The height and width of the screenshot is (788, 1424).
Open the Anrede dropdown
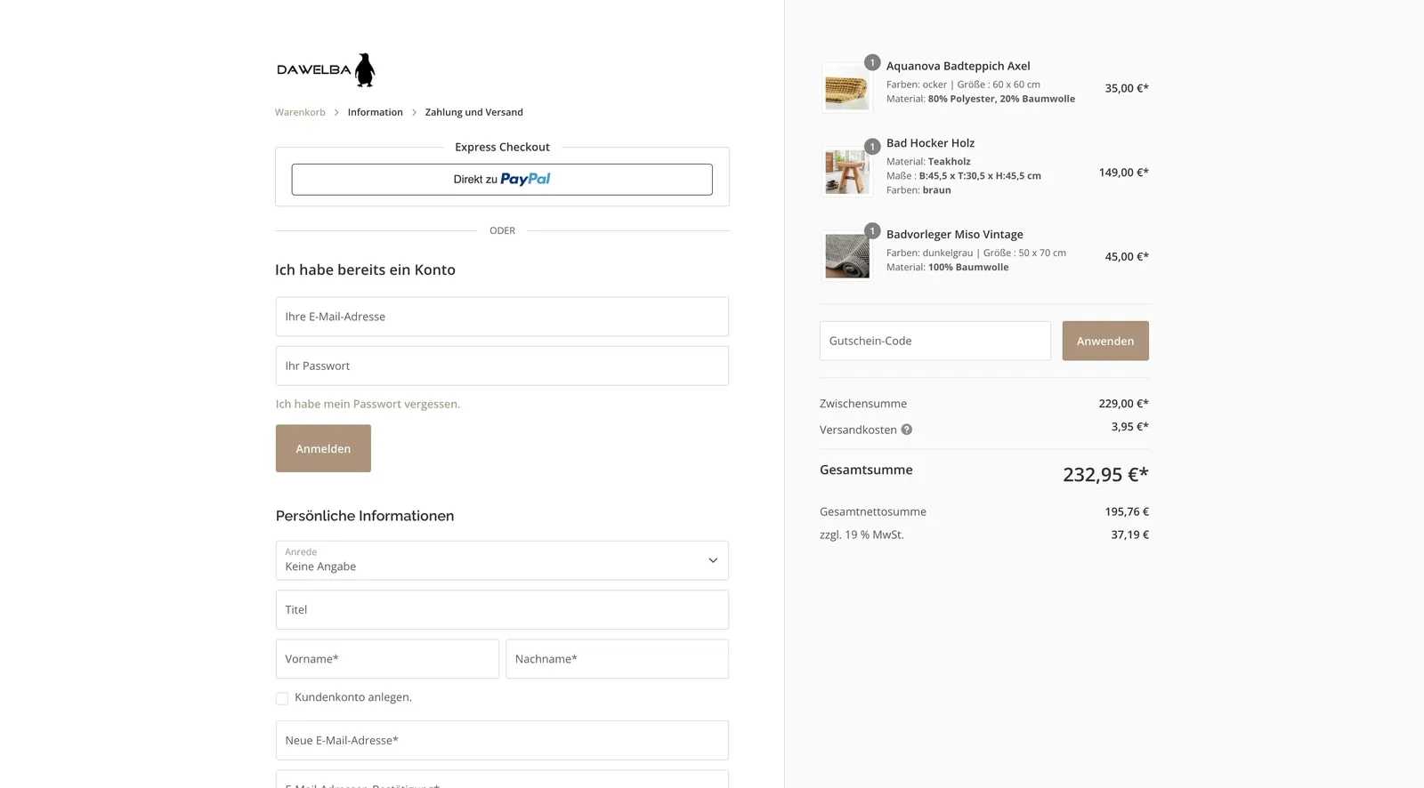point(502,560)
